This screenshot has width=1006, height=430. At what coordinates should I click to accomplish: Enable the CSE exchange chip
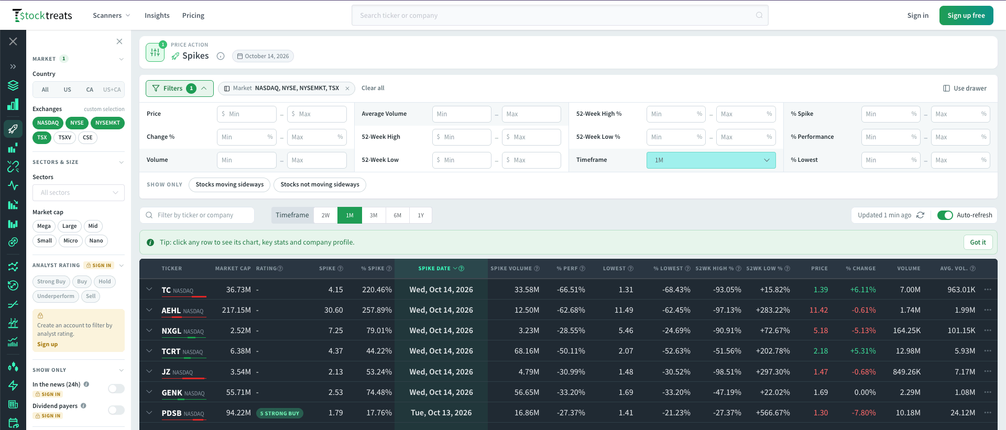(x=88, y=138)
